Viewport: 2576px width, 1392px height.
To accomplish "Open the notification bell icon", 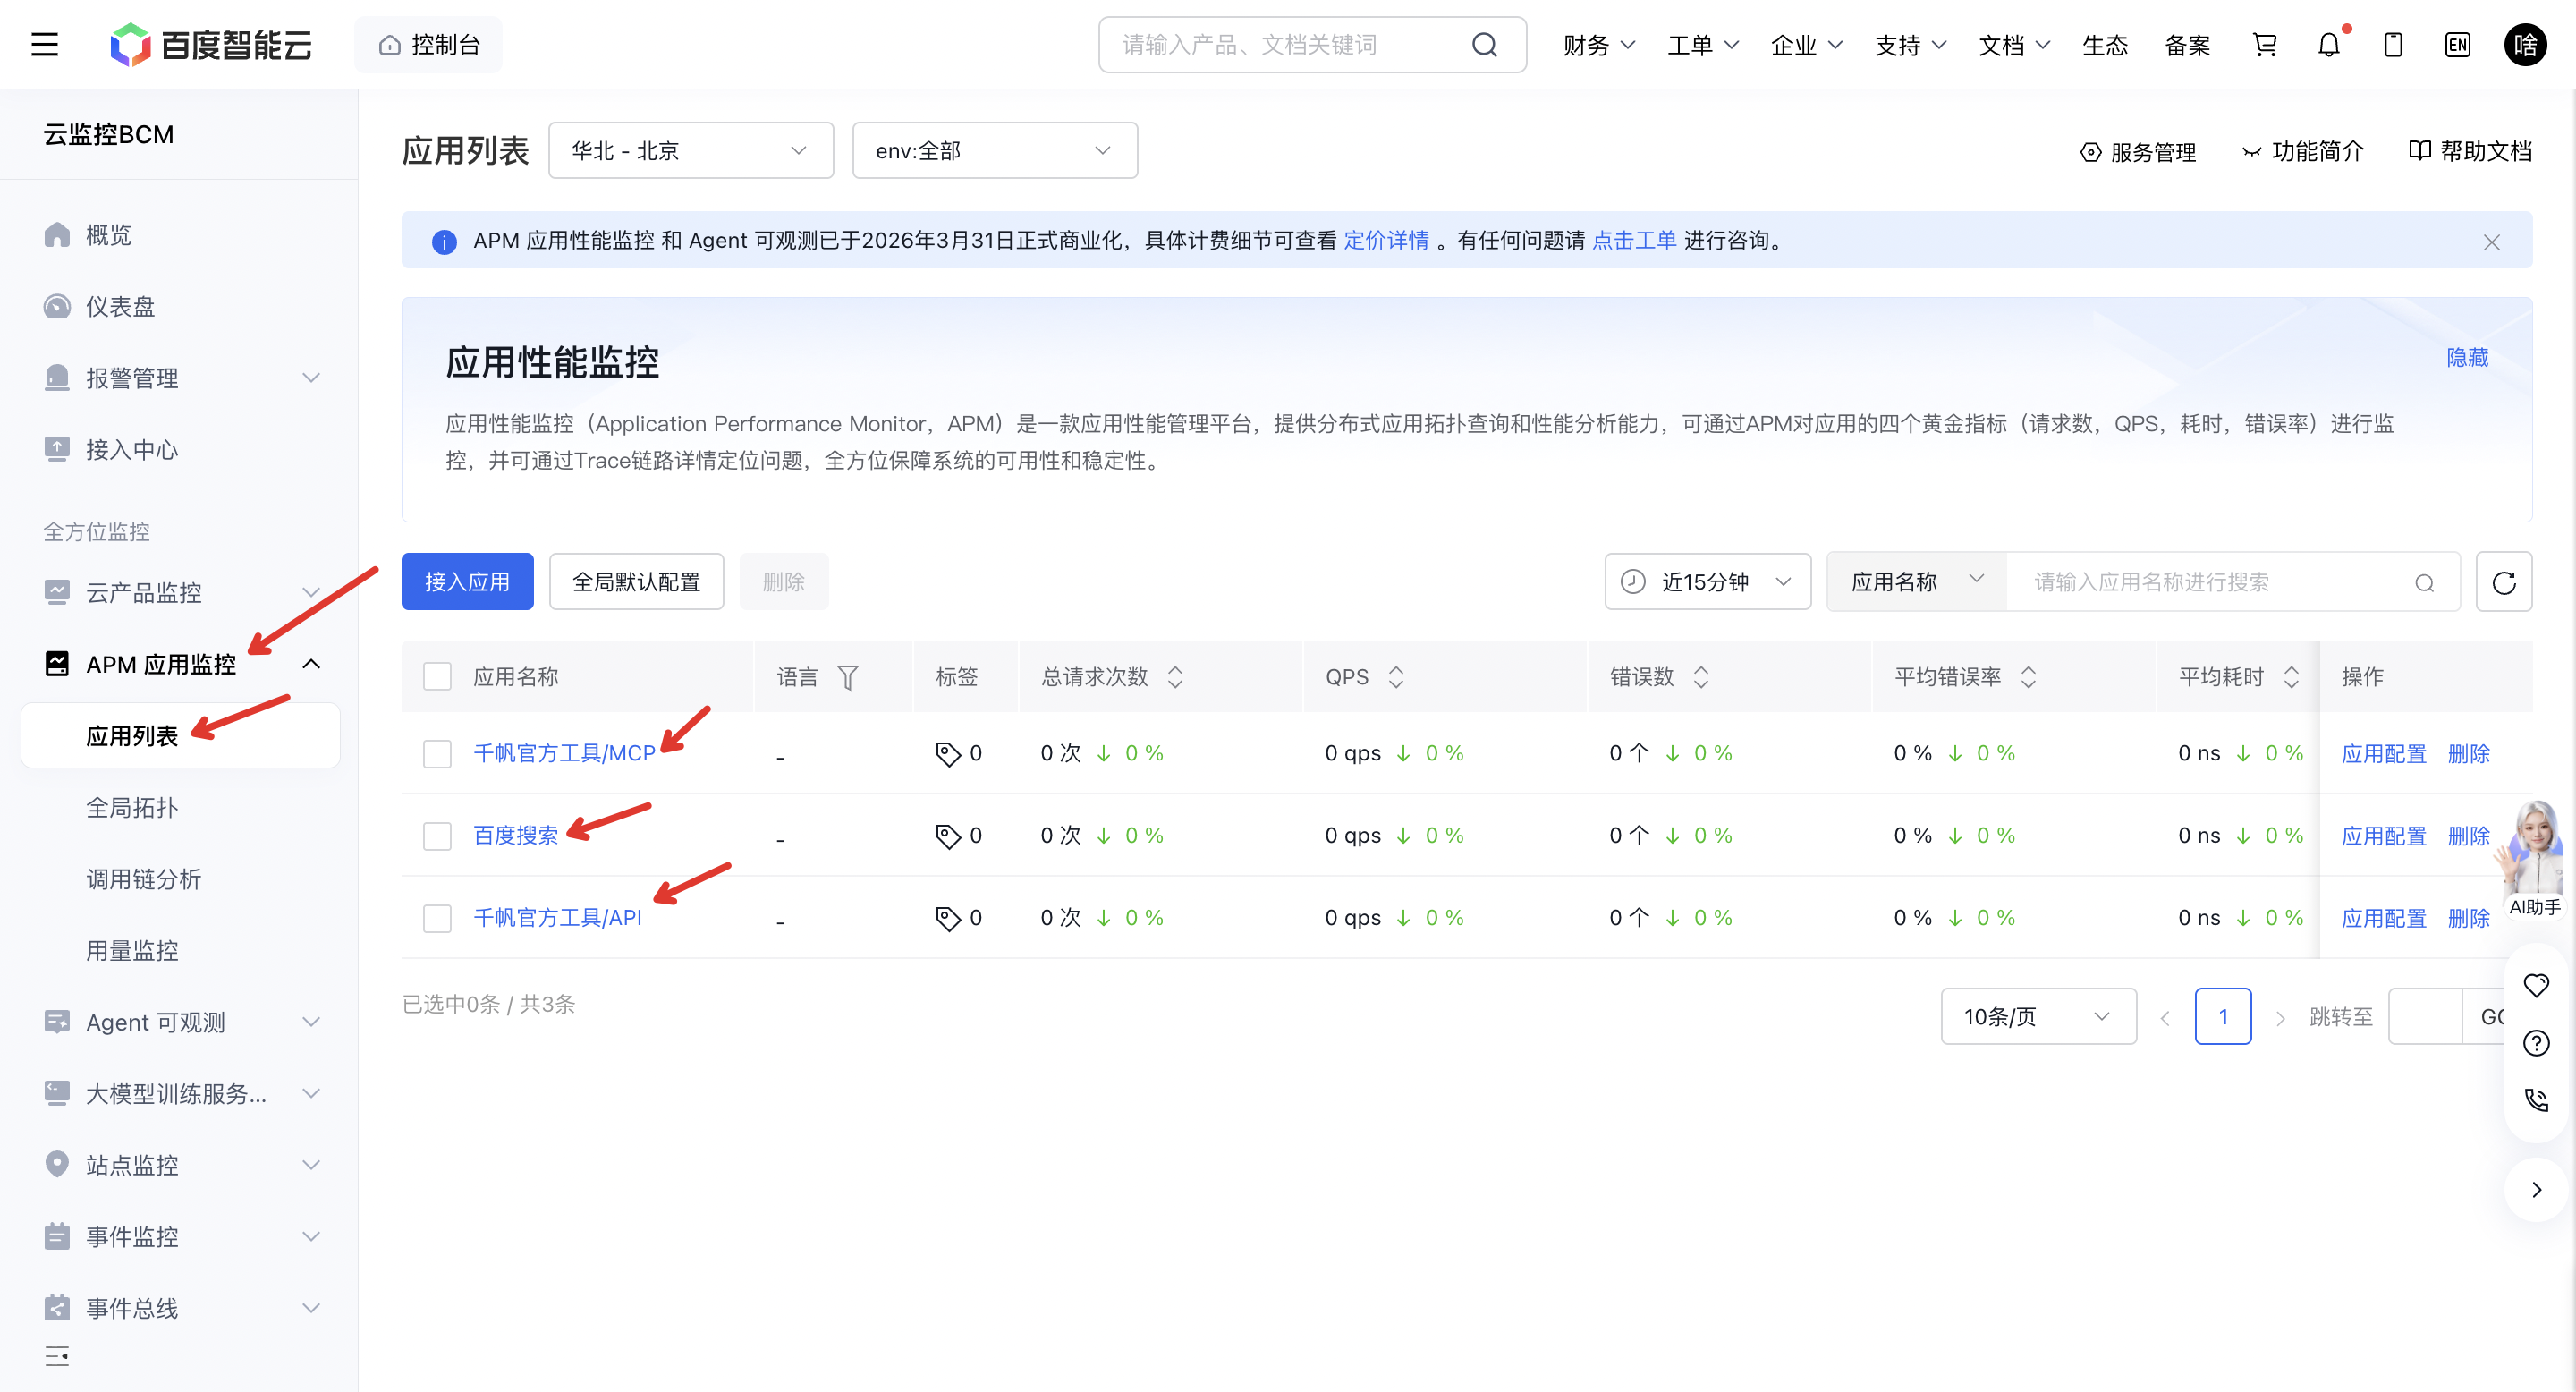I will 2329,45.
